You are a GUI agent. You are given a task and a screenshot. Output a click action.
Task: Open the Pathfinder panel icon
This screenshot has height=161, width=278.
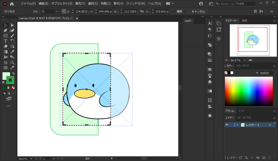click(210, 45)
